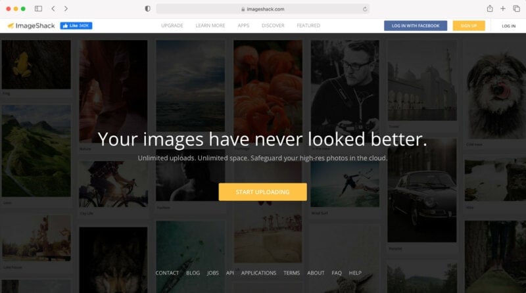
Task: Open a new tab with the plus icon
Action: pos(502,9)
